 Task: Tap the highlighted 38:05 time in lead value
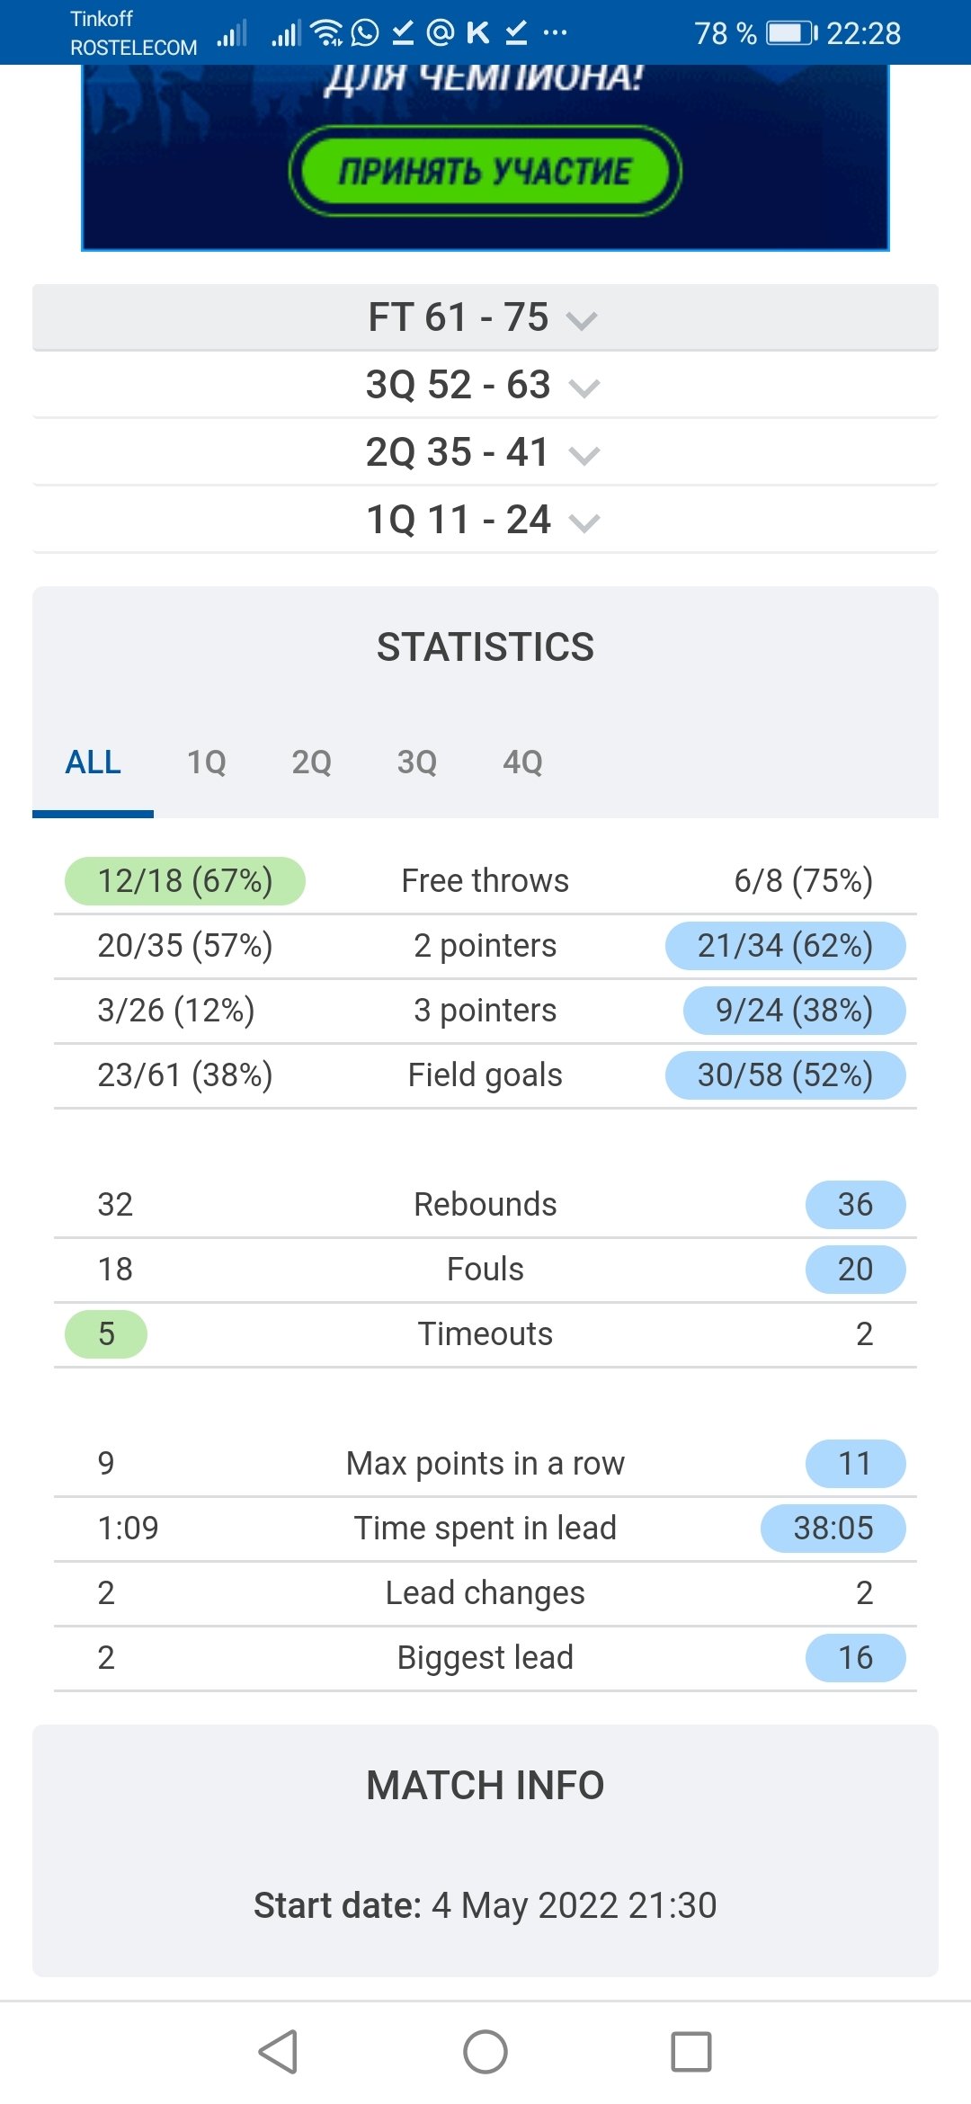coord(833,1529)
